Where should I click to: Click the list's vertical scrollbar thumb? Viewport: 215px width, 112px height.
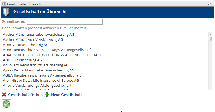click(x=210, y=39)
